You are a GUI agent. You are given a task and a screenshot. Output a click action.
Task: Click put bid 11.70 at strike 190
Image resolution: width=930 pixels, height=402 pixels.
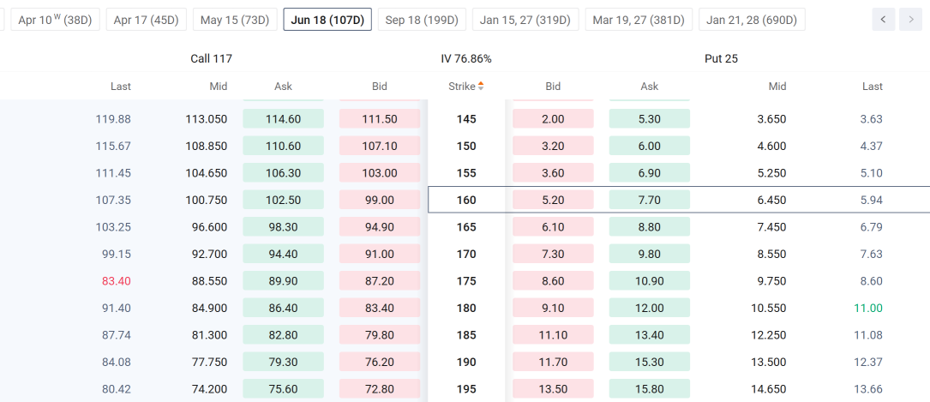[x=553, y=362]
